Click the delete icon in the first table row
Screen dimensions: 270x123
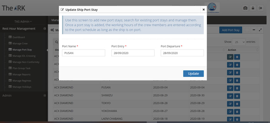coord(237,57)
